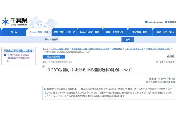Open sidebar link LINE相談受付の開始について
Screen dimensions: 176x117
(18, 58)
